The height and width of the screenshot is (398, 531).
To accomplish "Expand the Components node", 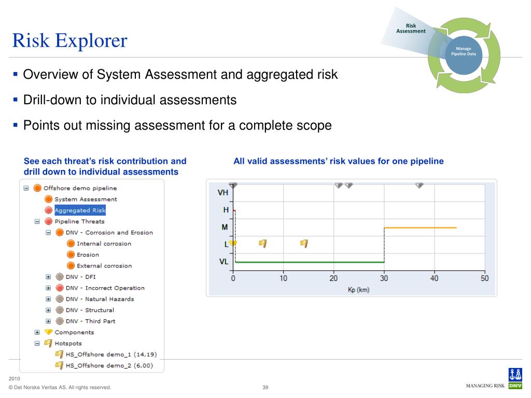I will [37, 332].
